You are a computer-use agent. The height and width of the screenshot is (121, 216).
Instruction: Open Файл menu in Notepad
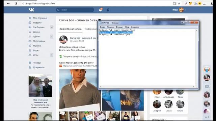(102, 27)
